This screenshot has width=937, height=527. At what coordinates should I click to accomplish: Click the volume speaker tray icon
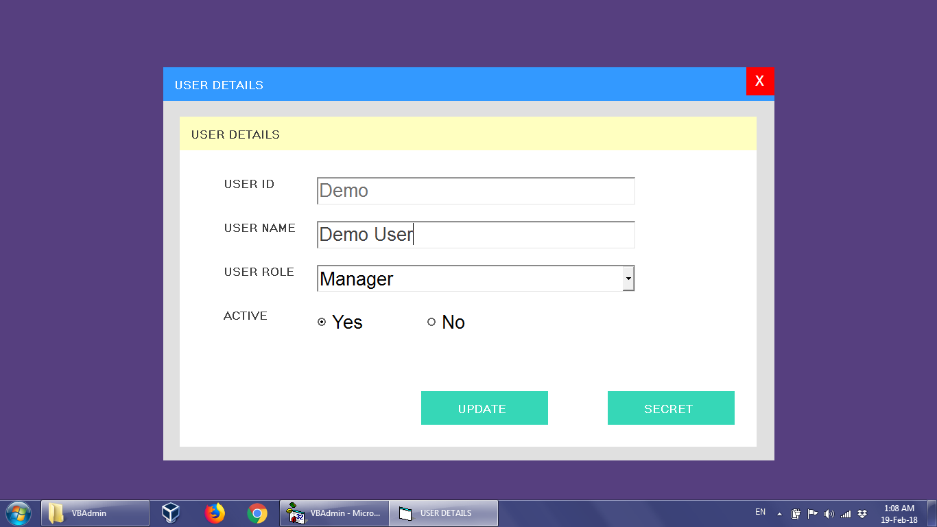pos(829,513)
